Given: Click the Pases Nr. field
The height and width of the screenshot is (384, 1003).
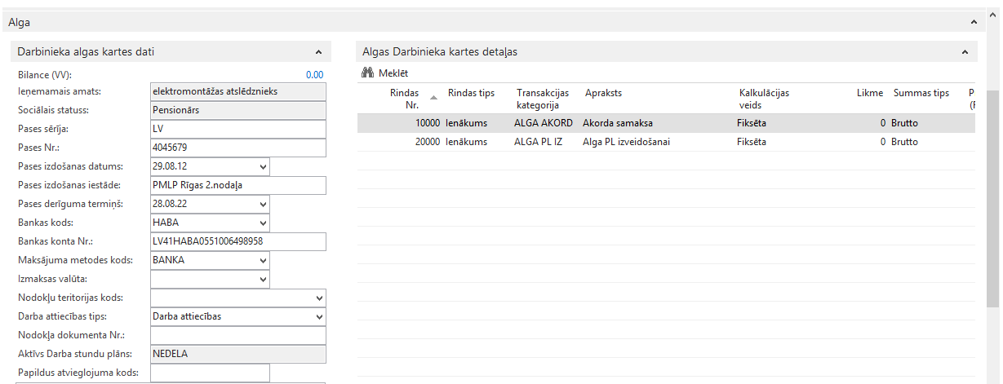Looking at the screenshot, I should click(237, 148).
